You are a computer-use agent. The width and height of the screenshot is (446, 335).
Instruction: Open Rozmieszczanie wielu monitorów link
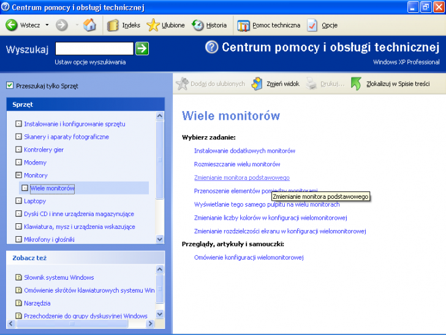tap(237, 164)
